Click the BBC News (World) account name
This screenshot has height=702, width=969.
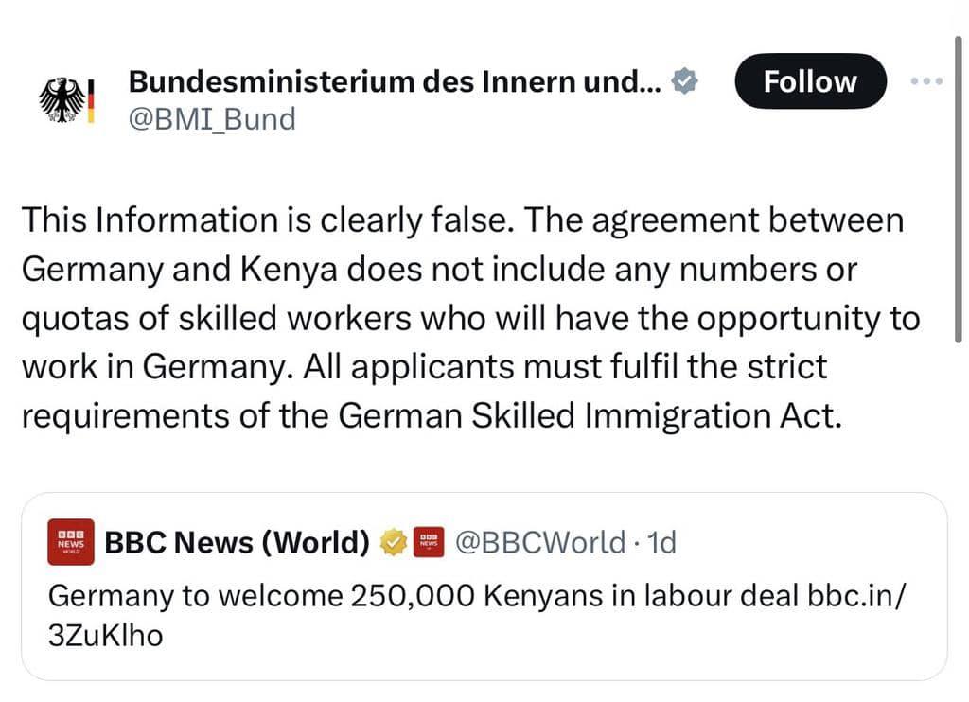point(237,542)
